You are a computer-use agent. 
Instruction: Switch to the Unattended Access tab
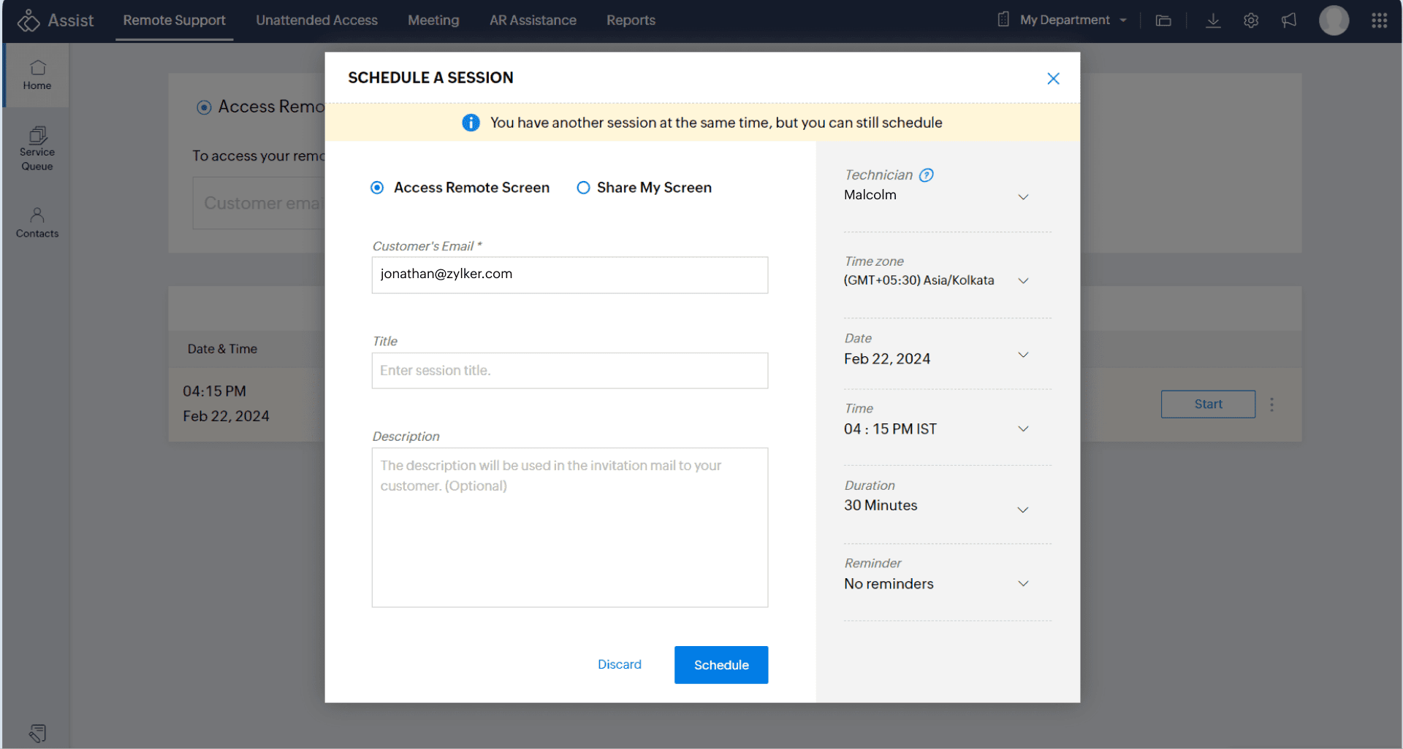click(316, 20)
